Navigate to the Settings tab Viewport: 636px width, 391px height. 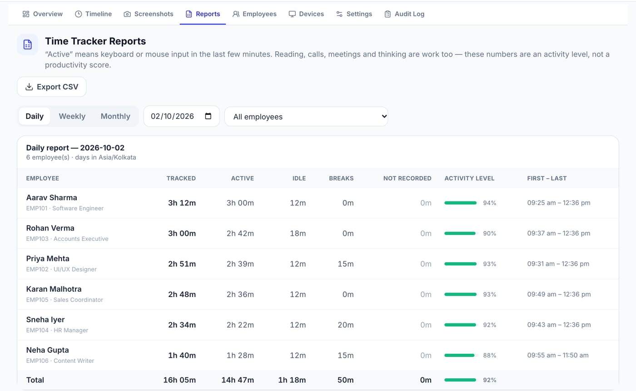click(x=354, y=14)
